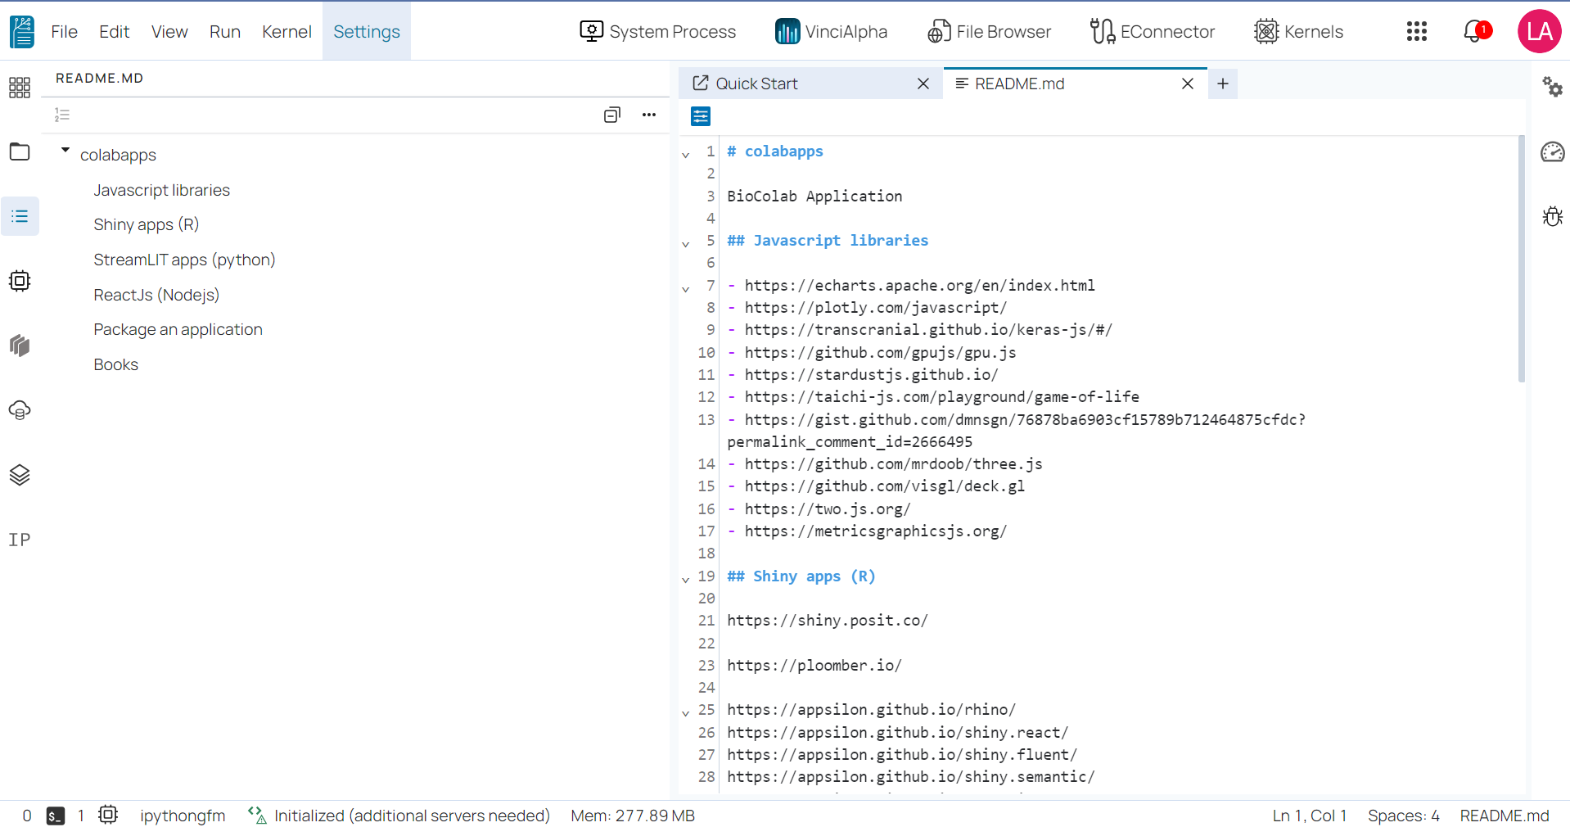This screenshot has height=827, width=1570.
Task: Open the property inspector gears icon
Action: coord(1552,87)
